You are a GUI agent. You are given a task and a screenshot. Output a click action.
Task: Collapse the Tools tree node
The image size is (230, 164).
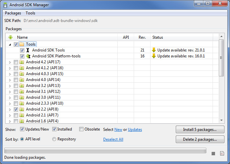10,45
